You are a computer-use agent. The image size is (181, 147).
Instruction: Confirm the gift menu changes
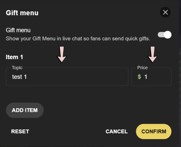[154, 132]
